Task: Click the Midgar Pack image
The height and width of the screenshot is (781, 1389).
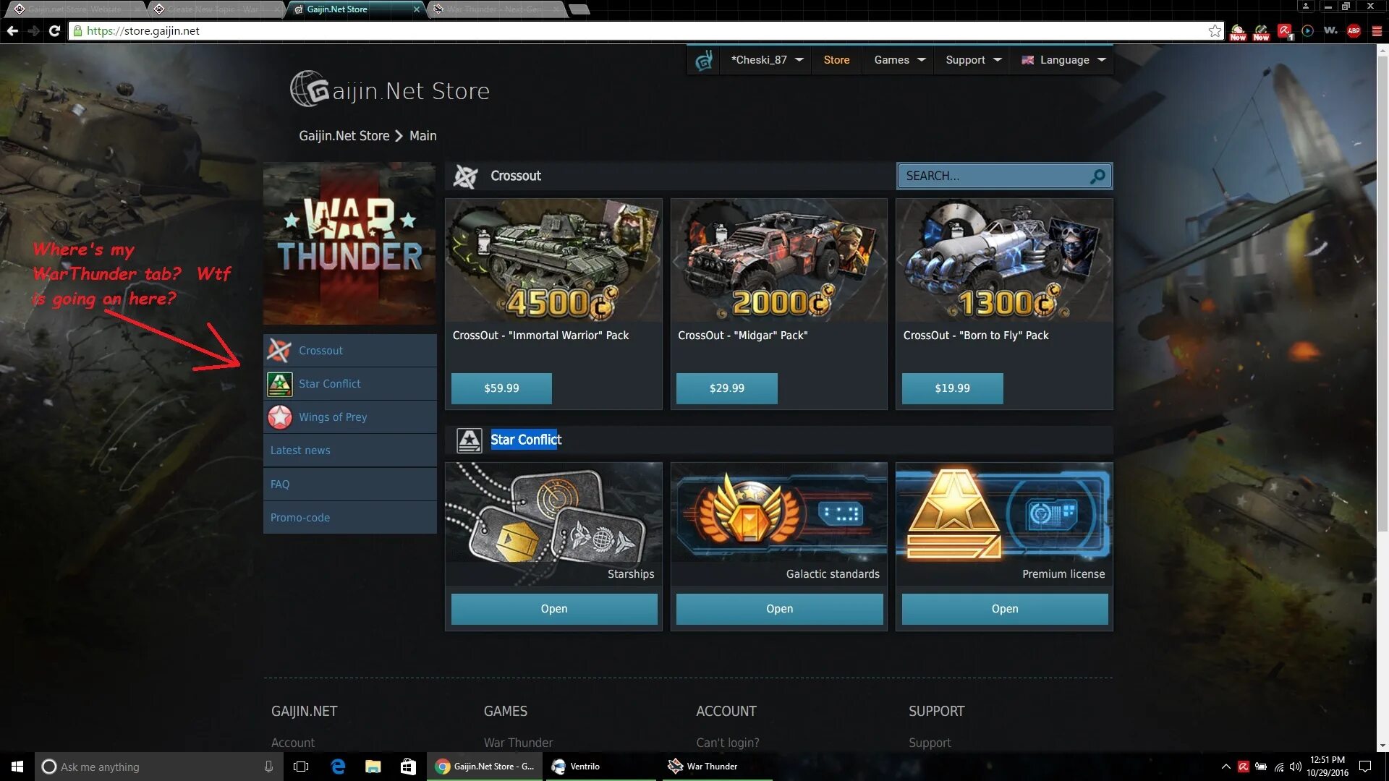Action: click(779, 260)
